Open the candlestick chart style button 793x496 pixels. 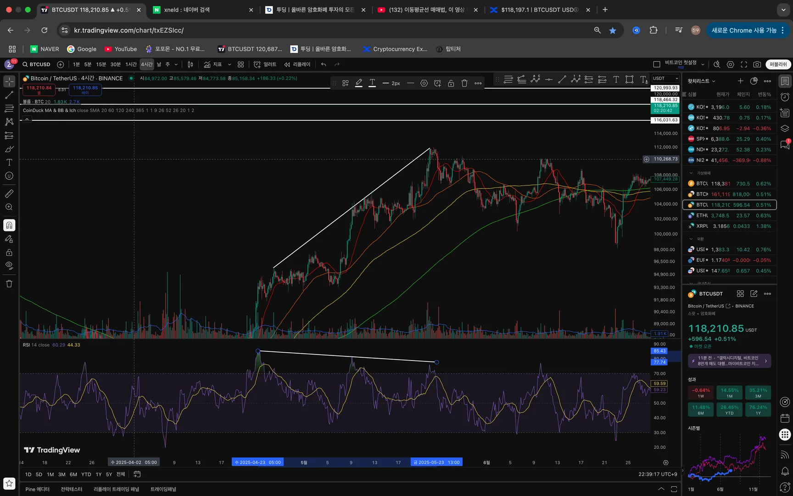click(190, 64)
